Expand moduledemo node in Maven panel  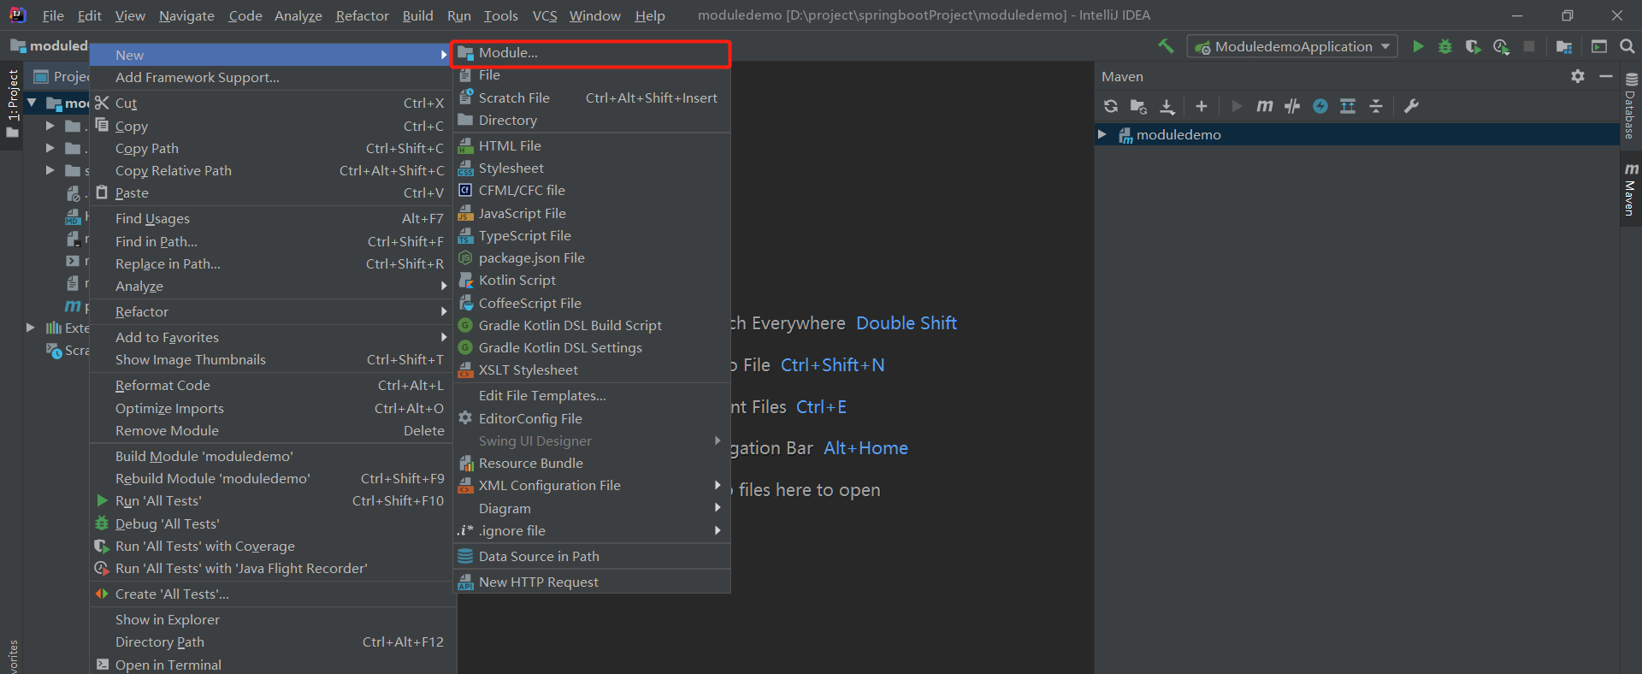point(1102,134)
